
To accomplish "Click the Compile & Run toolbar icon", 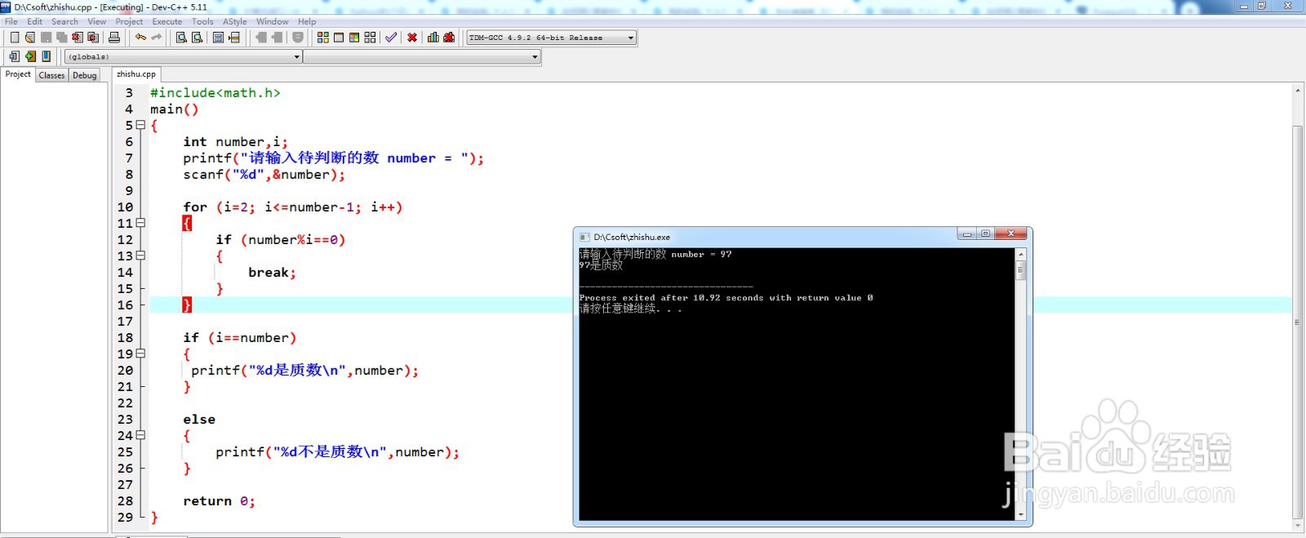I will pos(354,38).
